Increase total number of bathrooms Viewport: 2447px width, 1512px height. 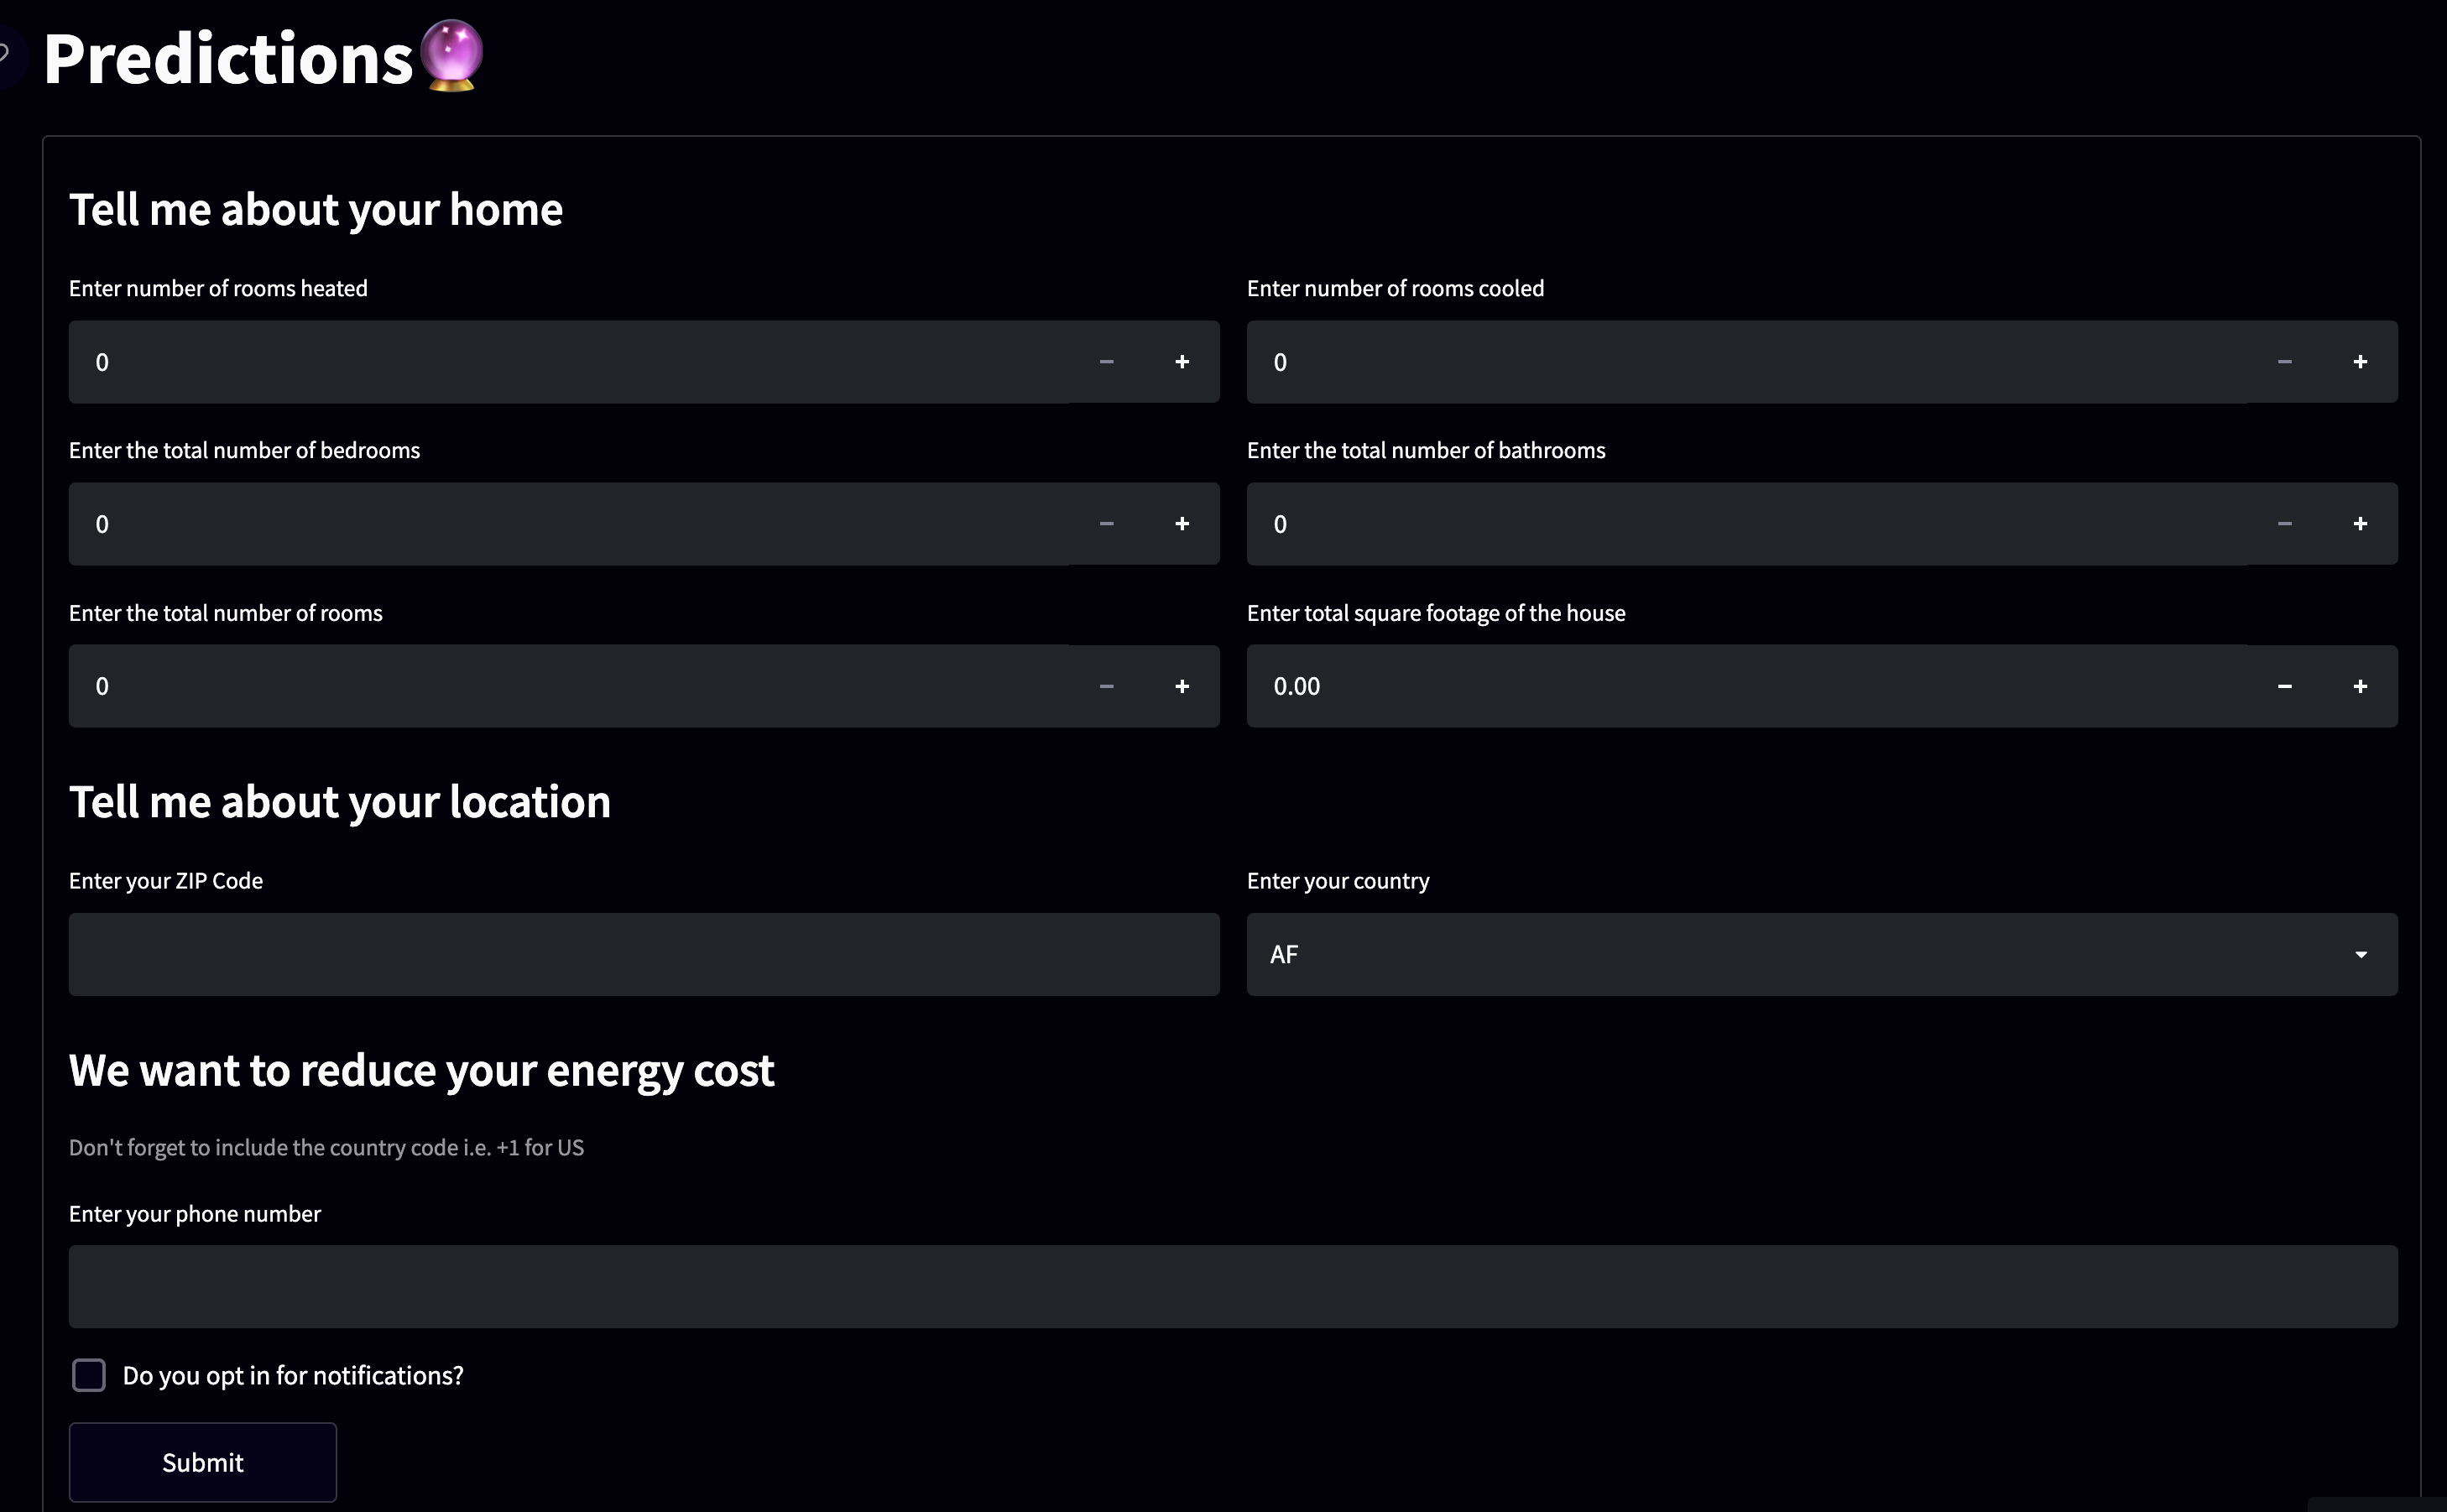[x=2359, y=524]
